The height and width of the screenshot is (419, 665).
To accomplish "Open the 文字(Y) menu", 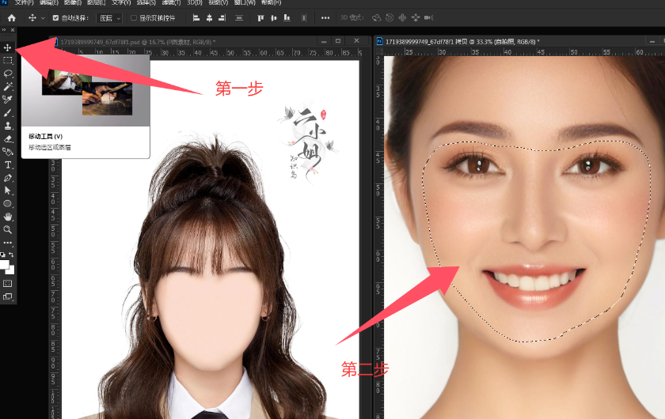I will coord(121,2).
